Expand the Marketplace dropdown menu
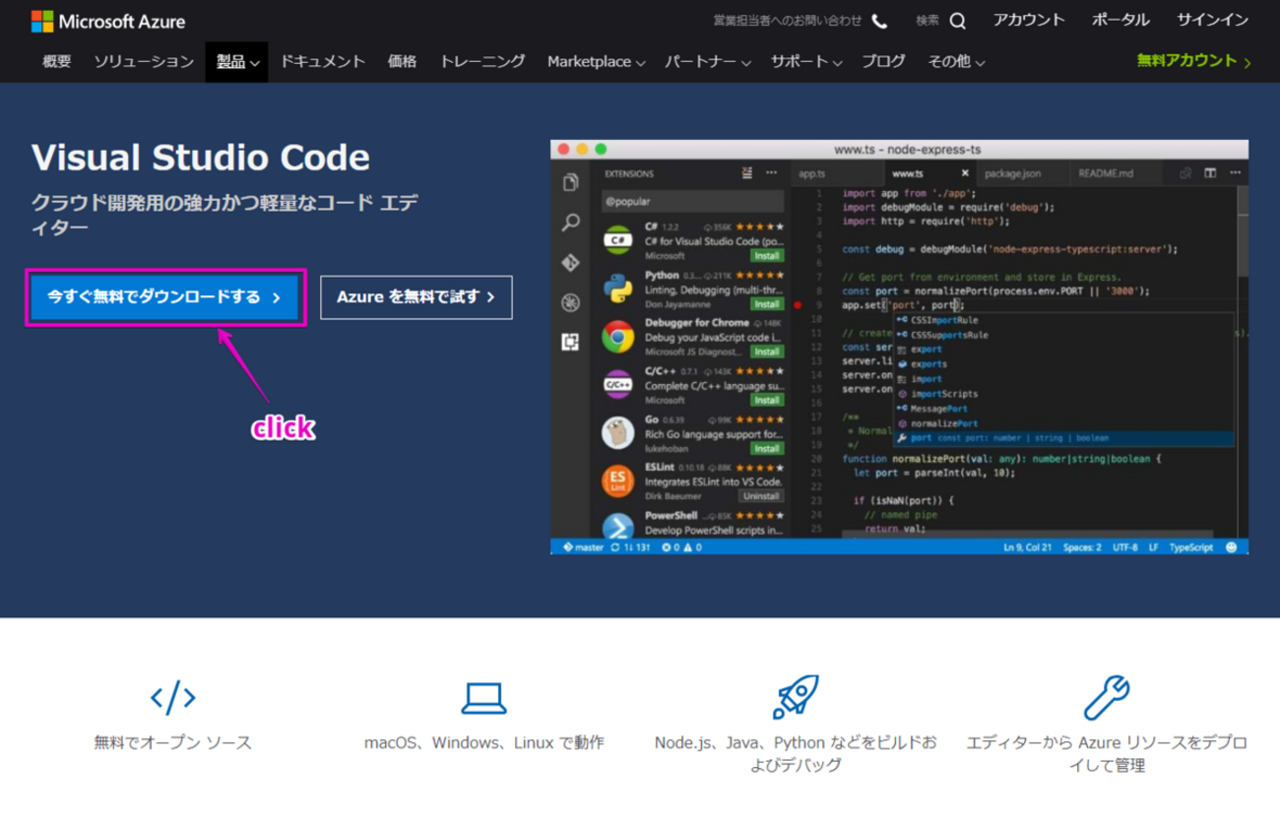Screen dimensions: 1280x830 (x=596, y=62)
